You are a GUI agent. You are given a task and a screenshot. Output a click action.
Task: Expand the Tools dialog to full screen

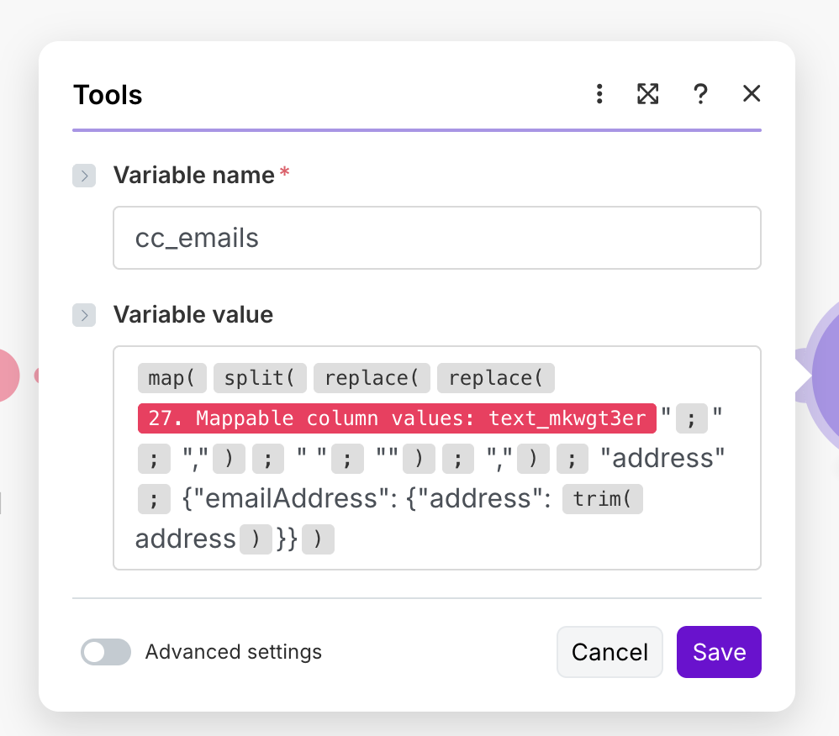647,94
